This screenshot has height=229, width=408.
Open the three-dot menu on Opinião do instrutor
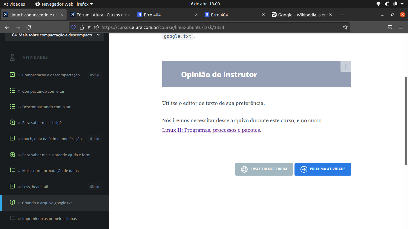click(x=346, y=66)
